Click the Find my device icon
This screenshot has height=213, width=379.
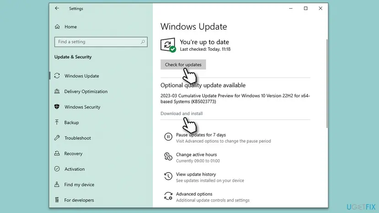[x=57, y=184]
